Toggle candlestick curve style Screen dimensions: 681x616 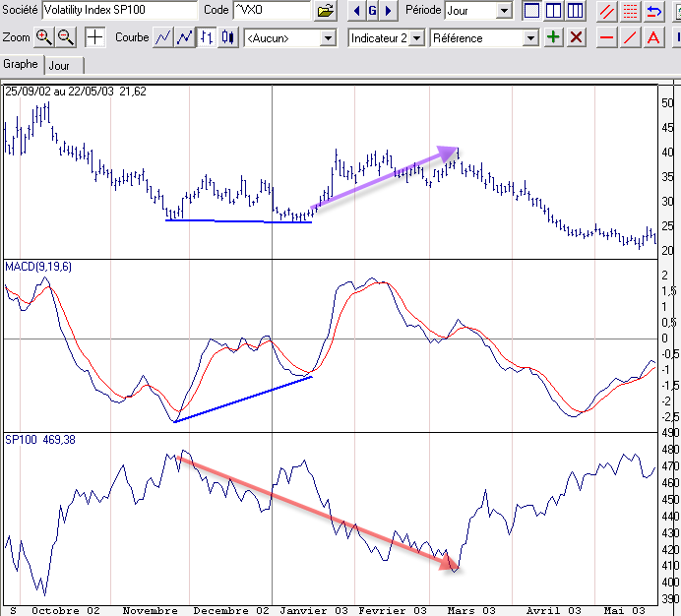[228, 37]
